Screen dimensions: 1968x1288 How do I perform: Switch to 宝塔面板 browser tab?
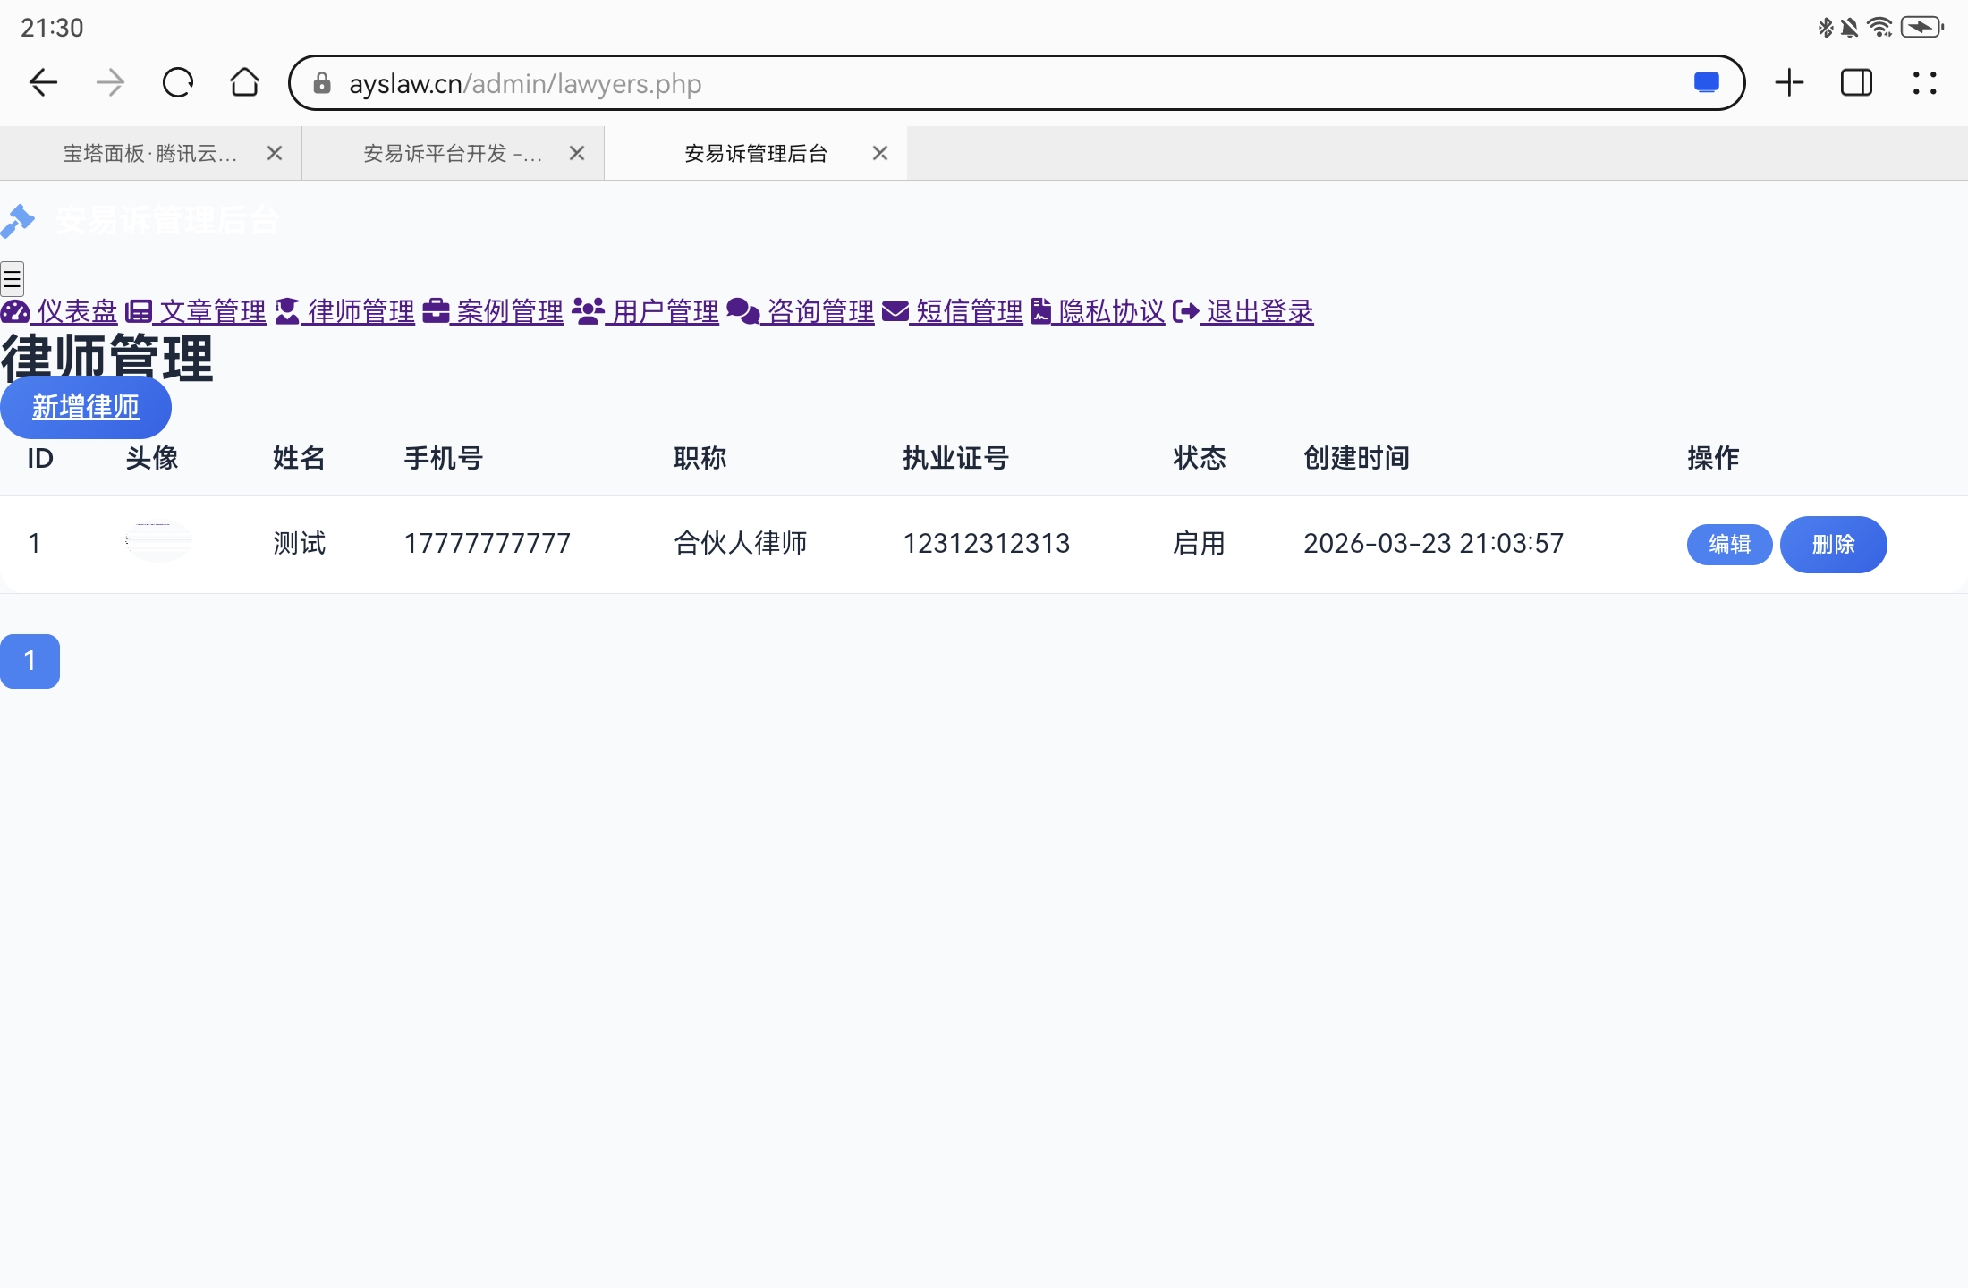(x=150, y=154)
